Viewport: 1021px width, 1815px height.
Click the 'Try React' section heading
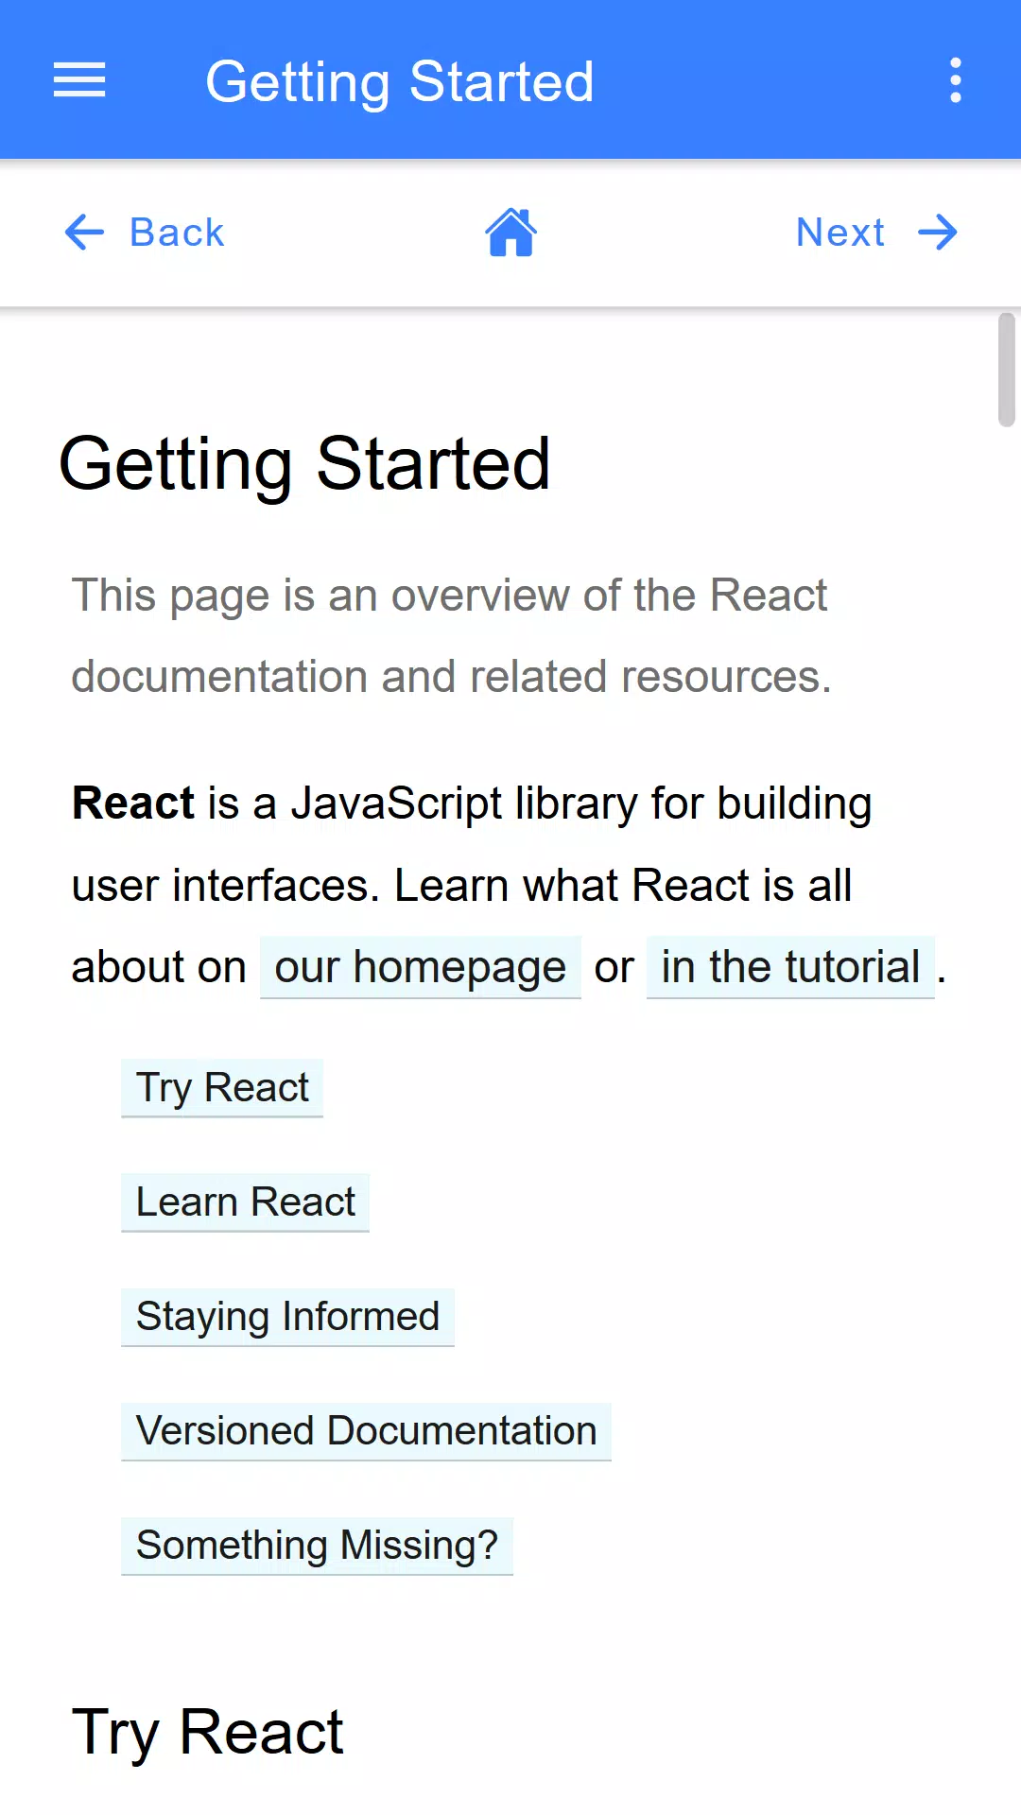208,1733
